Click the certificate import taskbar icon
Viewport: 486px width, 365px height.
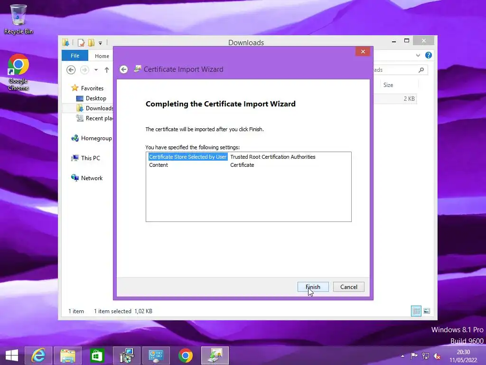pos(215,355)
